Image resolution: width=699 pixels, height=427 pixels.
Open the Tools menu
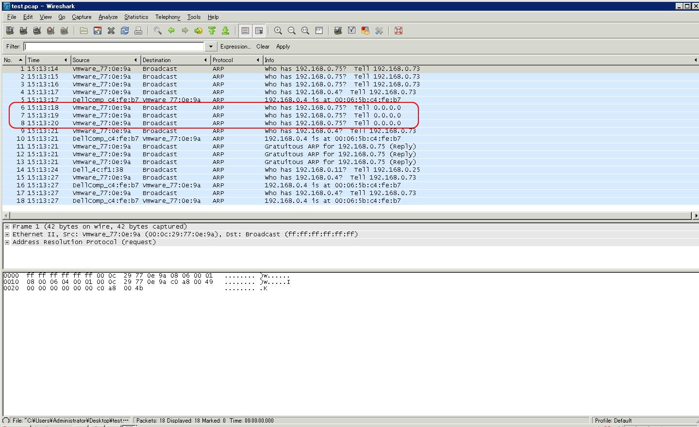click(194, 17)
